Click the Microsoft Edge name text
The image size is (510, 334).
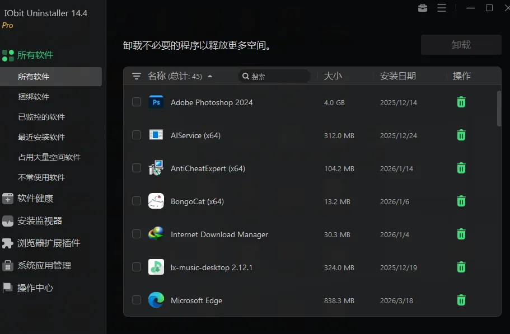pyautogui.click(x=196, y=300)
